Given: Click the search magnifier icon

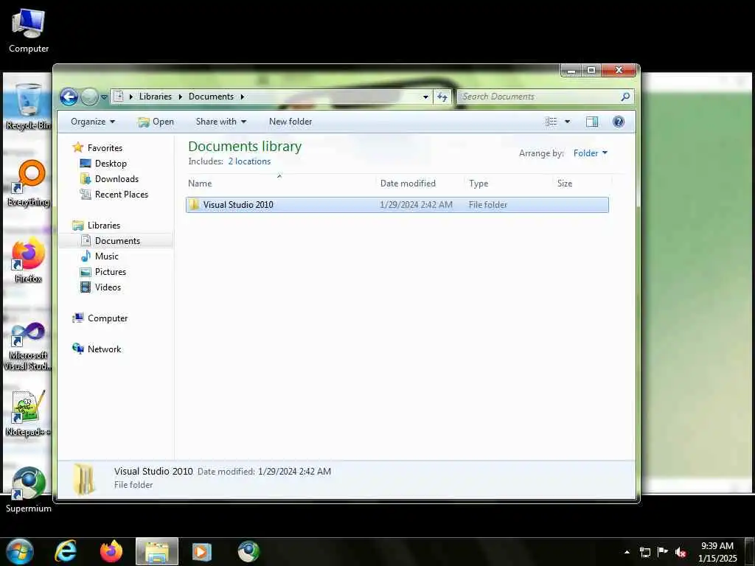Looking at the screenshot, I should coord(625,97).
